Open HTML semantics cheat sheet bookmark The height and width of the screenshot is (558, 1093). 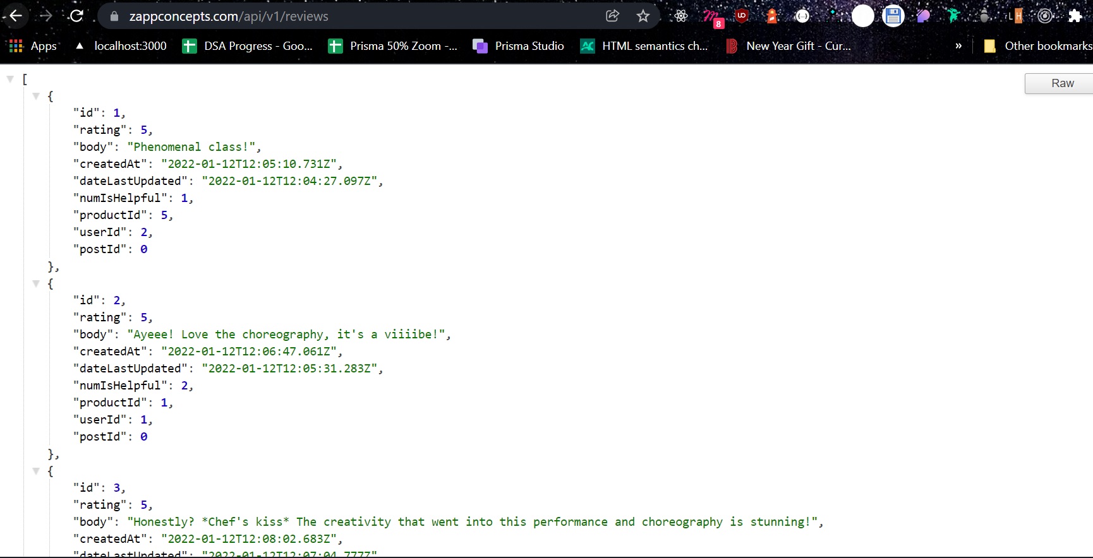coord(644,46)
